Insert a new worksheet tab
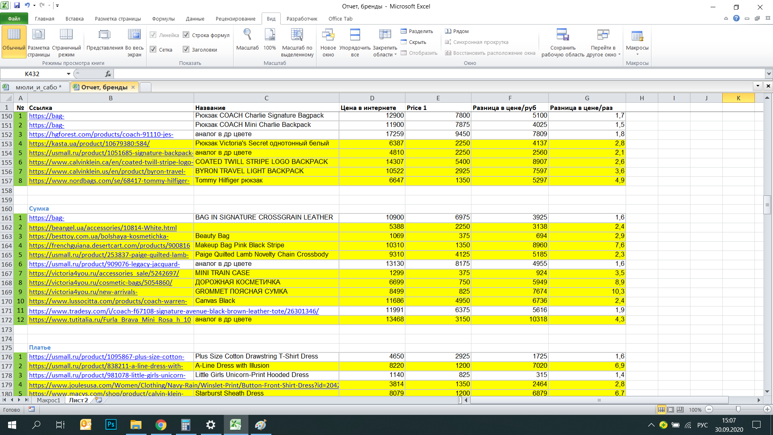Viewport: 773px width, 435px height. (98, 400)
